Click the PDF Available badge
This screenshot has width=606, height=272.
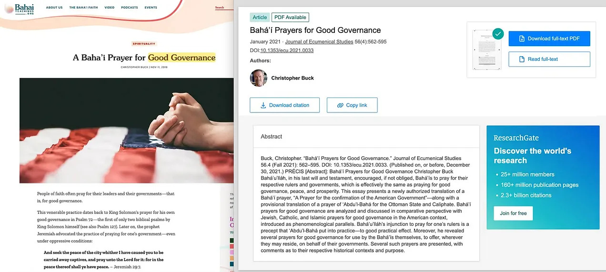coord(290,17)
